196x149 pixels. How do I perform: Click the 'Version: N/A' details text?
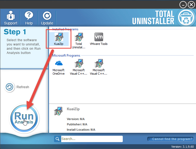76,119
